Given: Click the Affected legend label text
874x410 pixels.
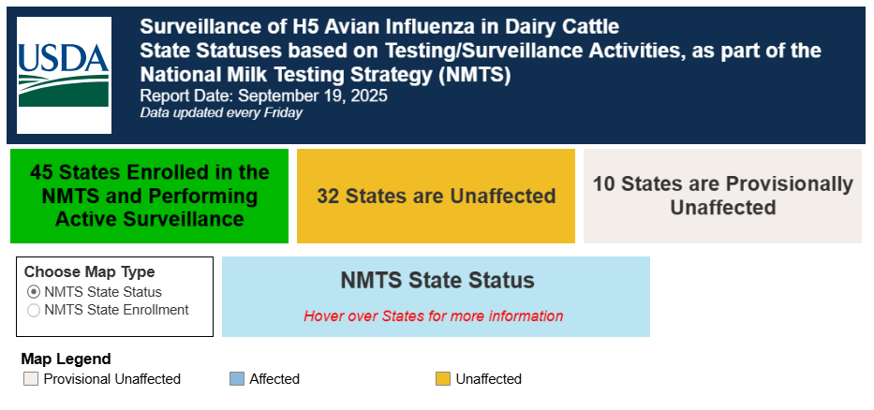Looking at the screenshot, I should pyautogui.click(x=274, y=379).
